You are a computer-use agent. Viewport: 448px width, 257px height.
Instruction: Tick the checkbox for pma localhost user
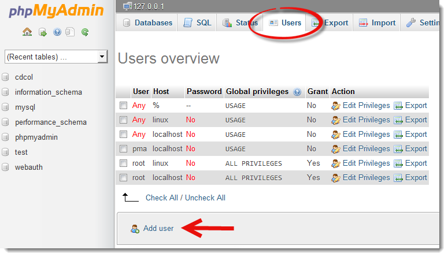(x=124, y=148)
